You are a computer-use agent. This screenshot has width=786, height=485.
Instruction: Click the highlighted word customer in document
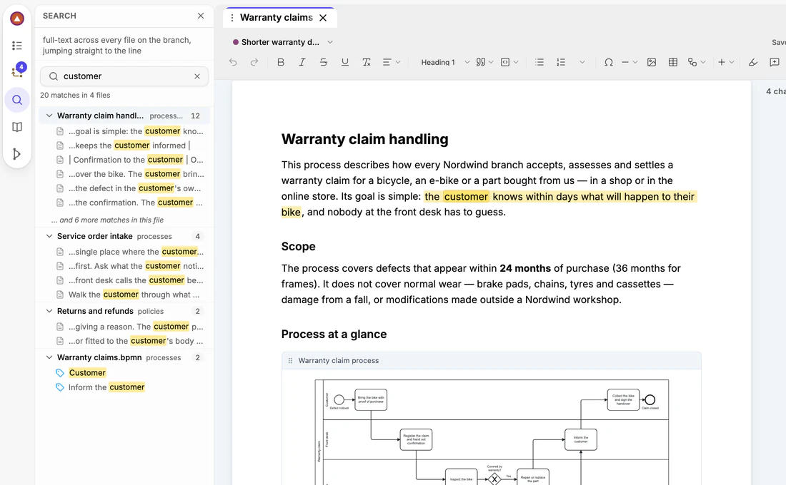[466, 197]
